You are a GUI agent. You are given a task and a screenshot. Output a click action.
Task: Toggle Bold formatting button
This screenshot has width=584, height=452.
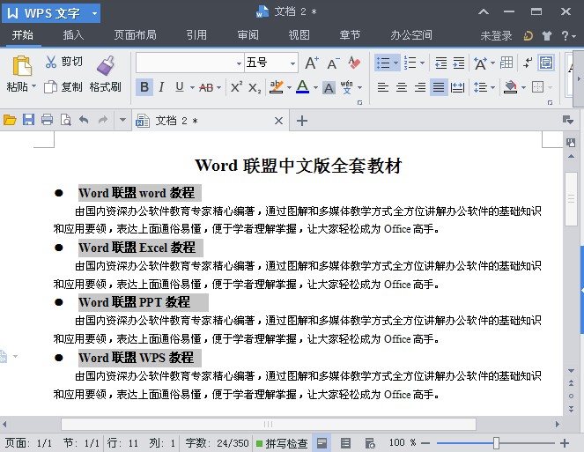tap(144, 87)
